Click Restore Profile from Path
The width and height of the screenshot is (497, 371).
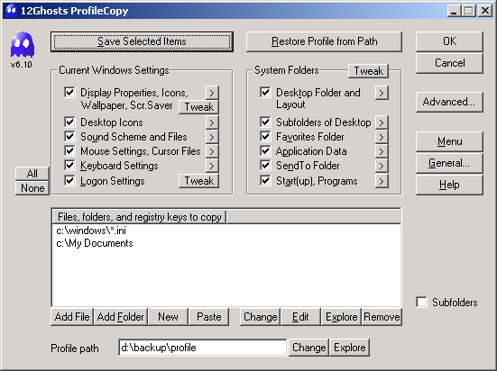(x=324, y=41)
